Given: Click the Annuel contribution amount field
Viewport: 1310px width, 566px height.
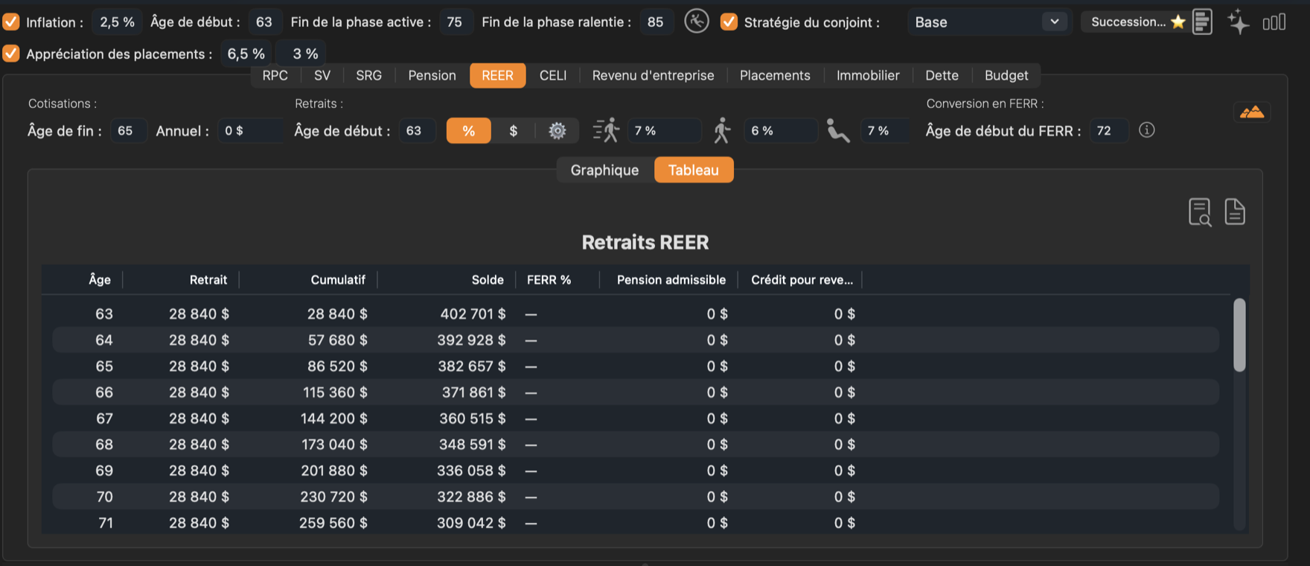Looking at the screenshot, I should pyautogui.click(x=249, y=131).
